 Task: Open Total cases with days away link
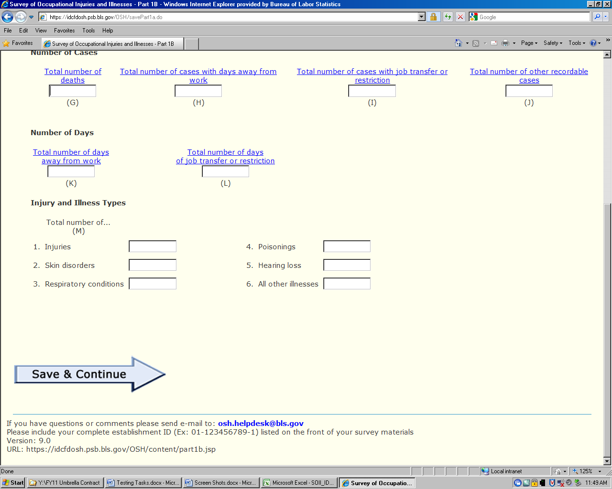click(198, 76)
